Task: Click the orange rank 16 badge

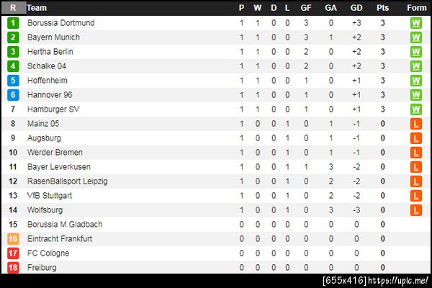Action: click(x=13, y=239)
